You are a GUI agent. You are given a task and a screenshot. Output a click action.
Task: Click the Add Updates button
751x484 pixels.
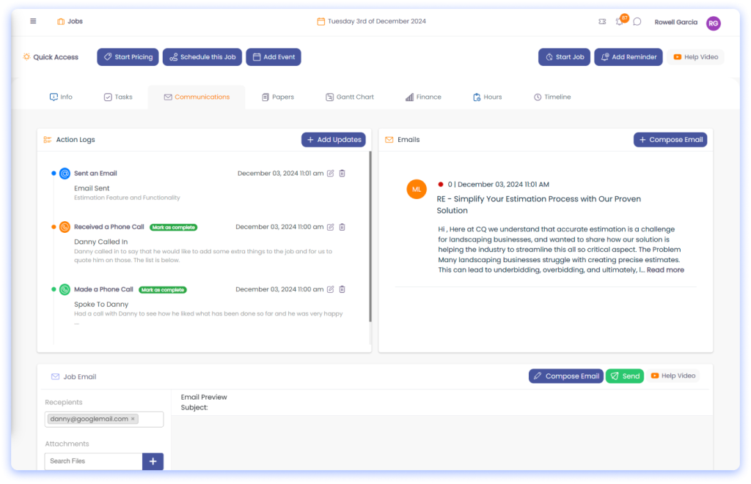(x=333, y=140)
